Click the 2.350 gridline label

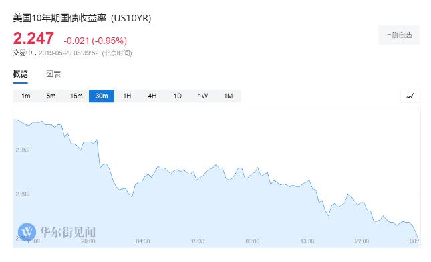(x=23, y=150)
